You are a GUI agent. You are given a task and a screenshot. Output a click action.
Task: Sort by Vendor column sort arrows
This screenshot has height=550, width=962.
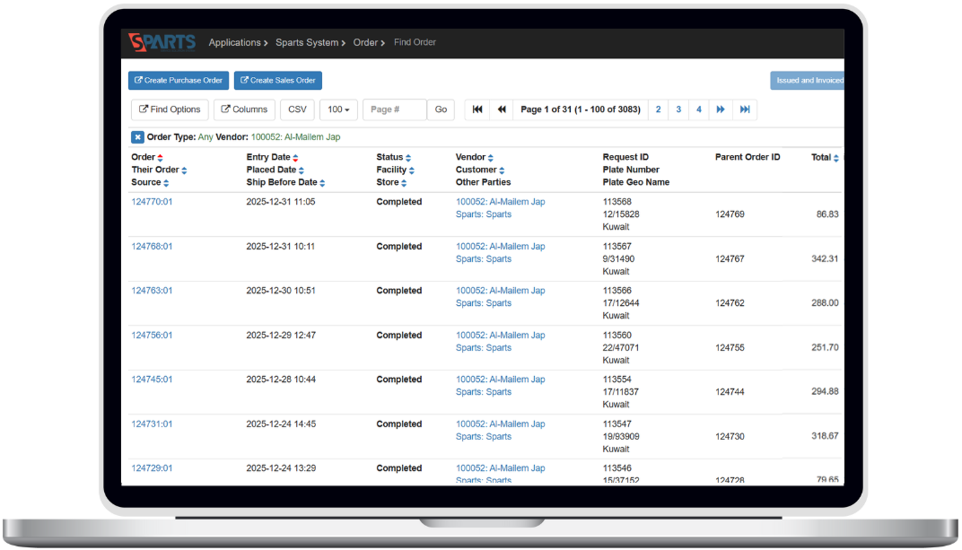tap(491, 158)
